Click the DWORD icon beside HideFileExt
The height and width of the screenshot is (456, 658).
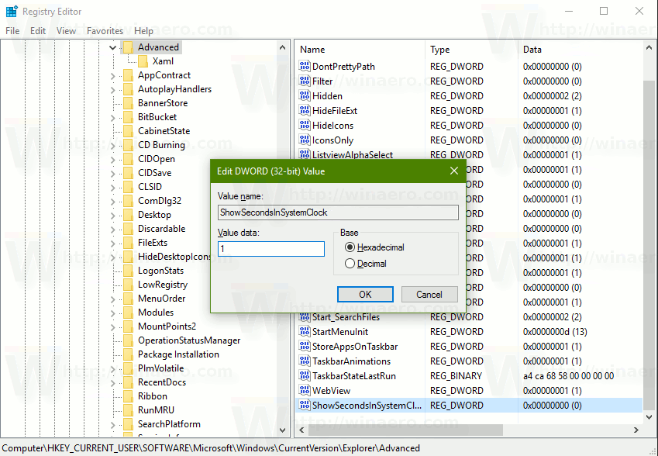coord(304,111)
